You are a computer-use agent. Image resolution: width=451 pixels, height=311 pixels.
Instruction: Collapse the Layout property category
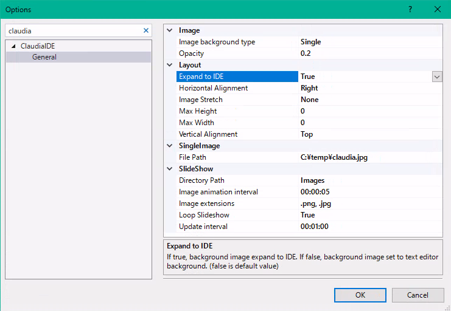(170, 65)
